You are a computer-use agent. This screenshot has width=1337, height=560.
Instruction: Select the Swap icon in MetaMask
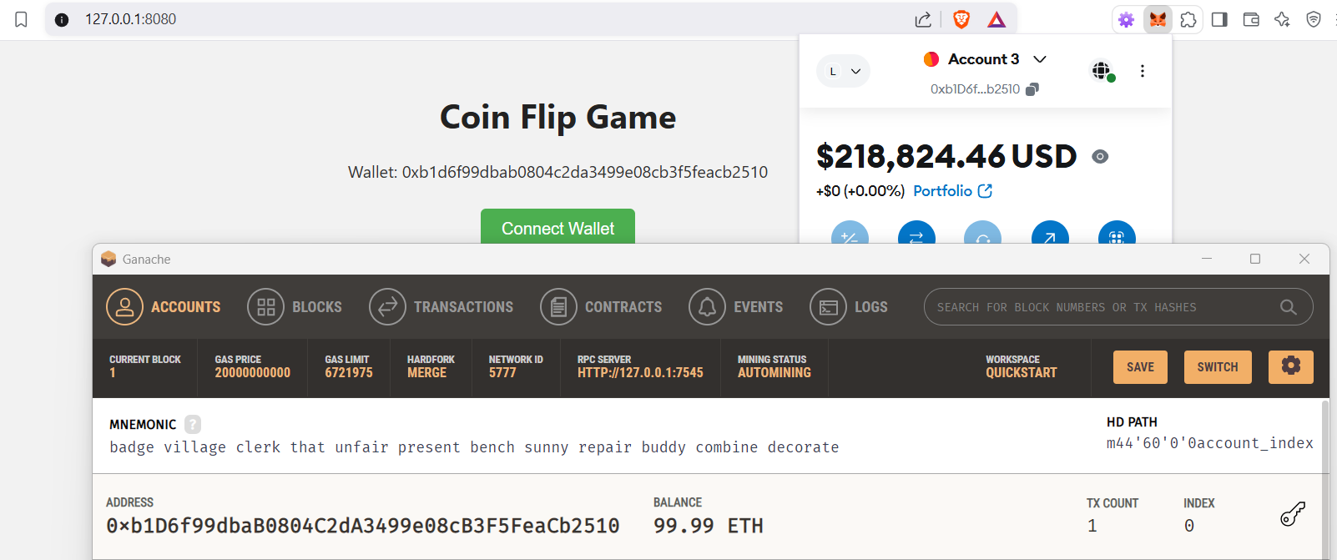(x=916, y=237)
